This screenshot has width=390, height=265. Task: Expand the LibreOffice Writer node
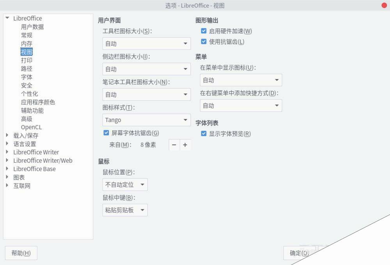[x=7, y=152]
